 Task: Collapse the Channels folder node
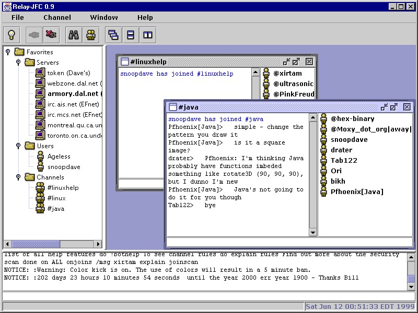click(x=18, y=177)
